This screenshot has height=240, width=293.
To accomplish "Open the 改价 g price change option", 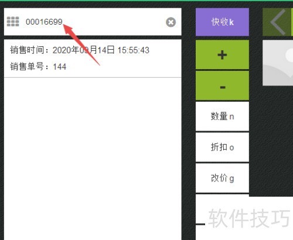I will 222,178.
